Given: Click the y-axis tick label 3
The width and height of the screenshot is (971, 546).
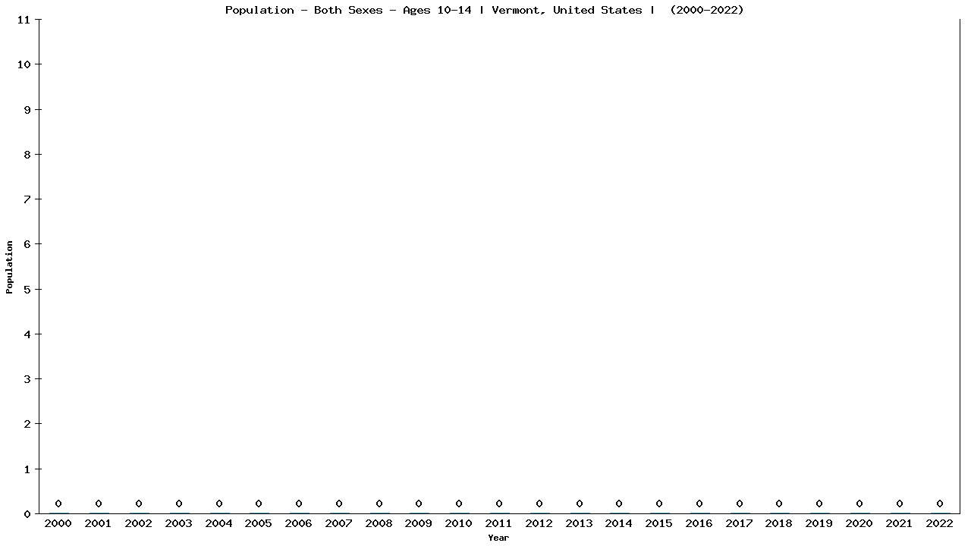Looking at the screenshot, I should (x=27, y=379).
